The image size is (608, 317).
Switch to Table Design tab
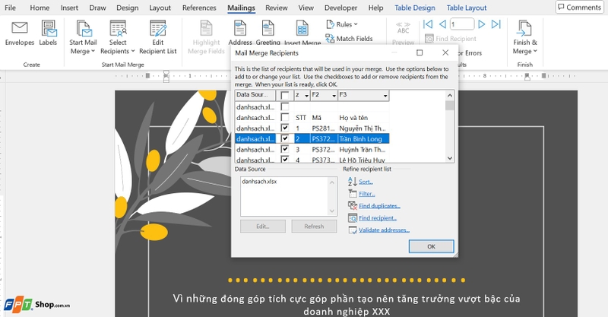coord(415,8)
